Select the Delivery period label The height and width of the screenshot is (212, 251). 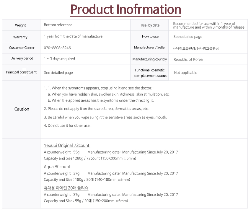tap(22, 58)
